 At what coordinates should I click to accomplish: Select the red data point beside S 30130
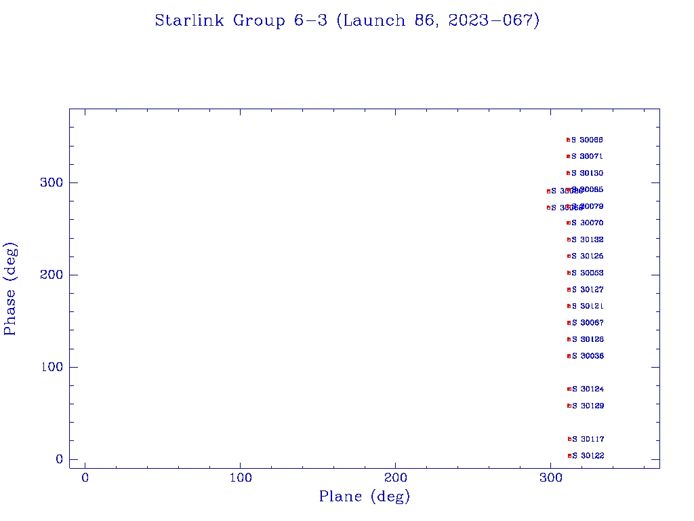pyautogui.click(x=569, y=173)
